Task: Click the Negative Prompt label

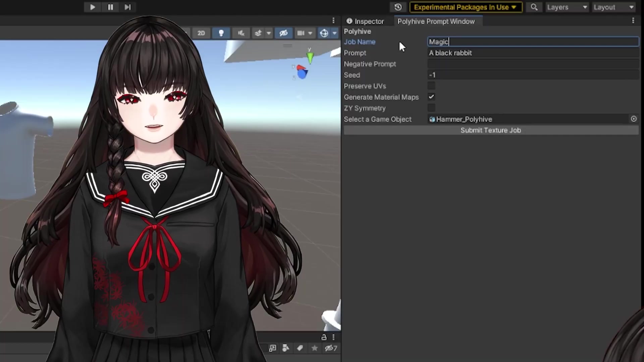Action: (370, 64)
